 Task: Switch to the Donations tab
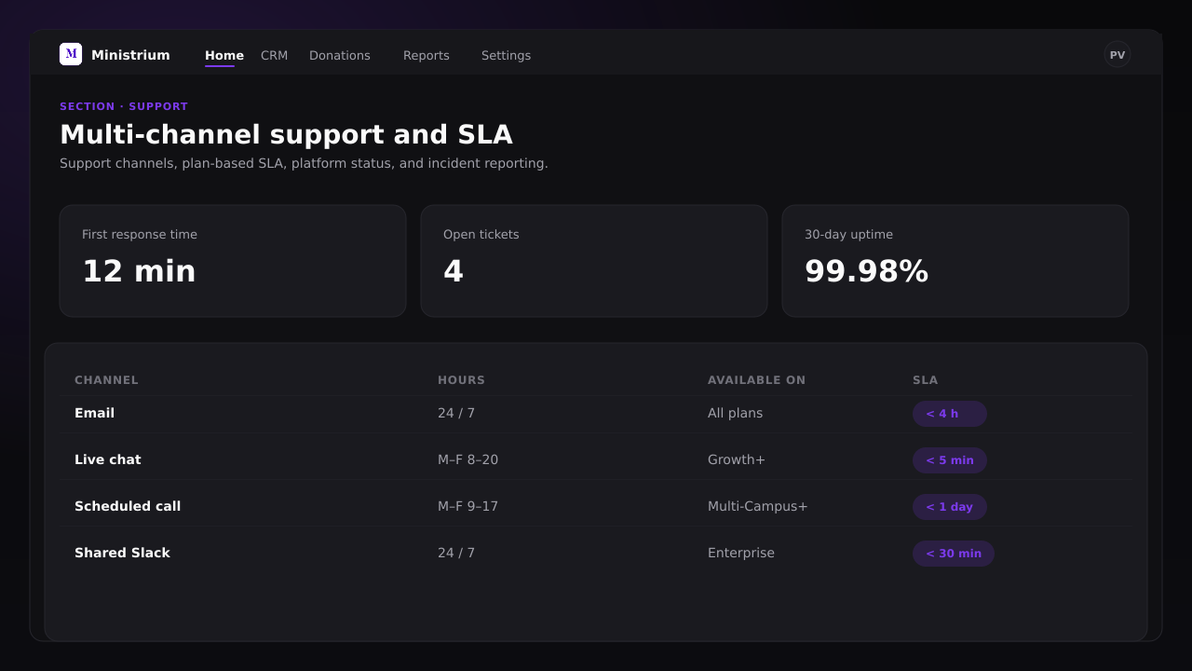(x=340, y=56)
